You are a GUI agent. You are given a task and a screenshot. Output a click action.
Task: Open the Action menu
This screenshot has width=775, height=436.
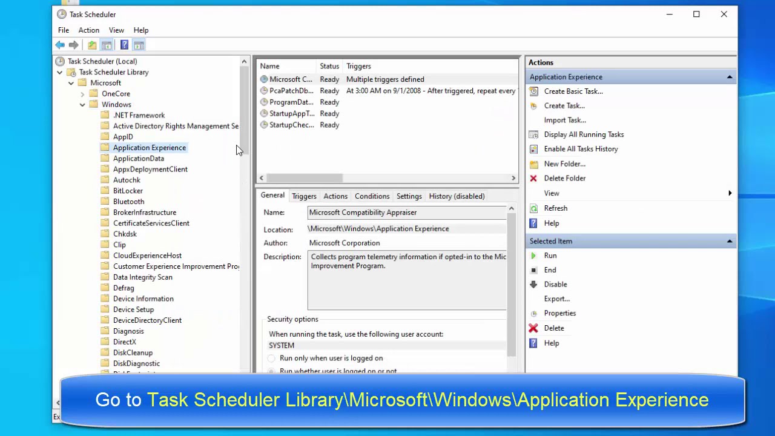coord(88,30)
